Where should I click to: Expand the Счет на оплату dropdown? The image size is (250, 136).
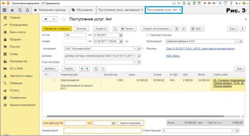(135, 62)
